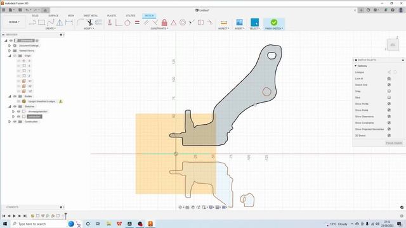406x228 pixels.
Task: Select the Trim scissors tool
Action: [x=89, y=23]
